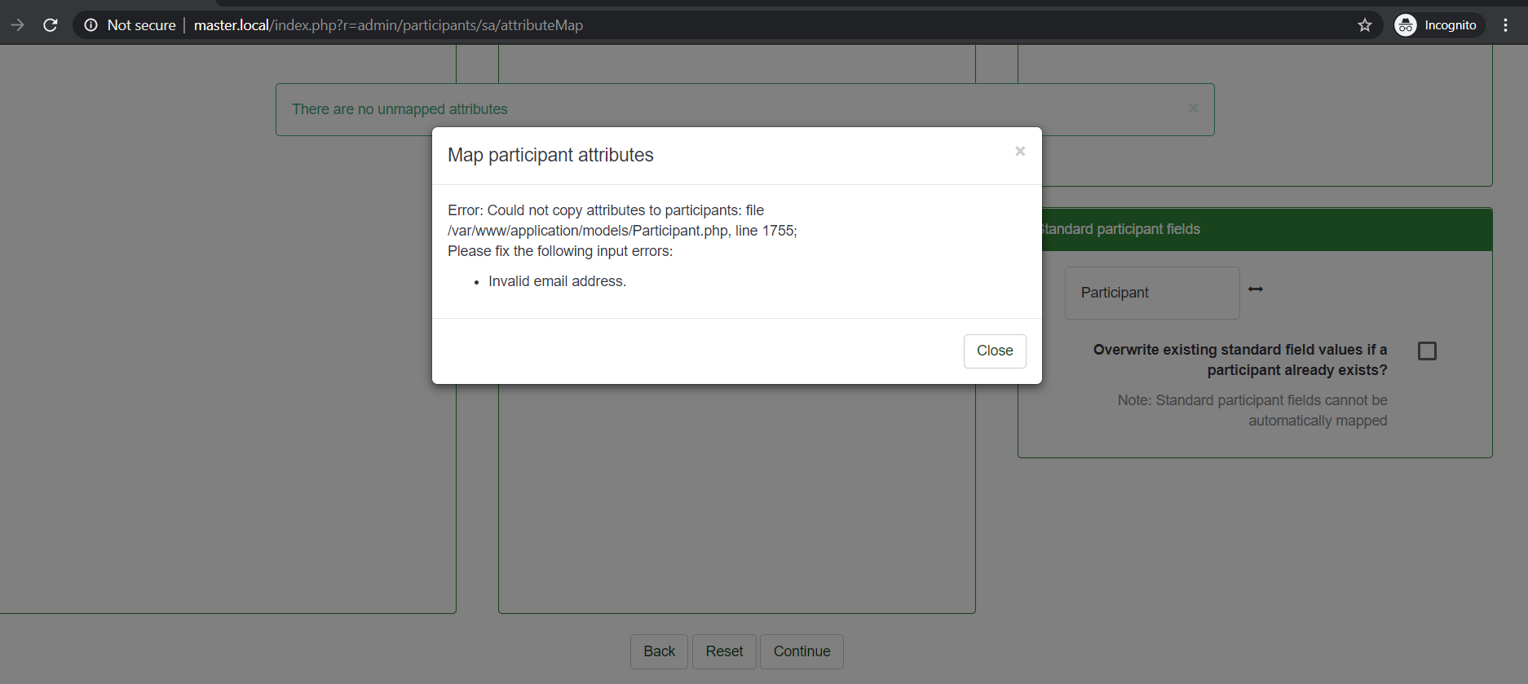Click the 'Overwrite existing standard field values' label
The height and width of the screenshot is (684, 1528).
pyautogui.click(x=1239, y=360)
